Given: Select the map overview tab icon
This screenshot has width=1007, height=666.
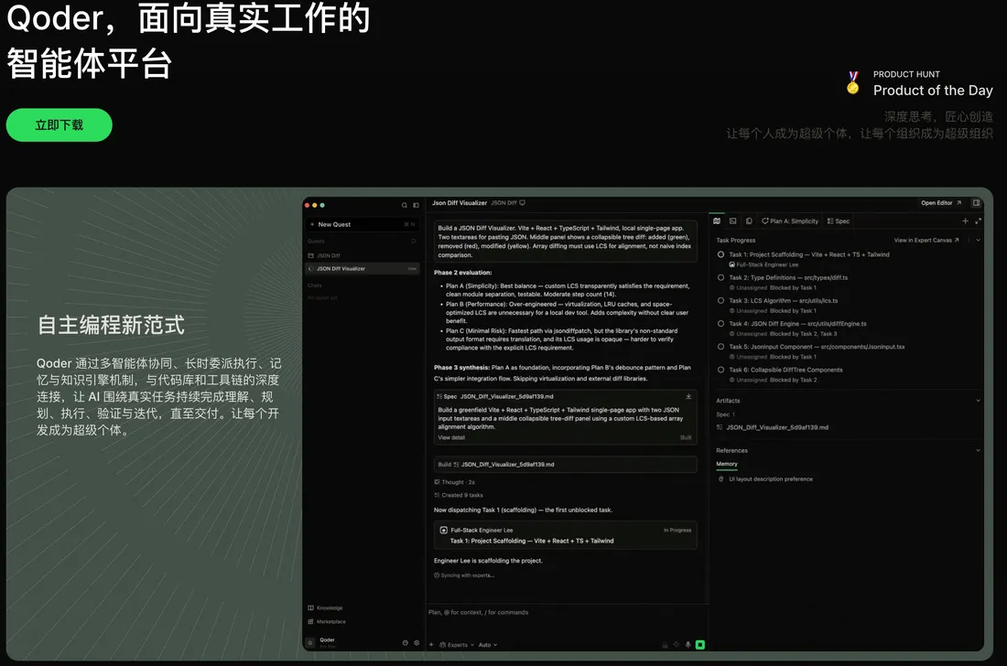Looking at the screenshot, I should (x=717, y=220).
